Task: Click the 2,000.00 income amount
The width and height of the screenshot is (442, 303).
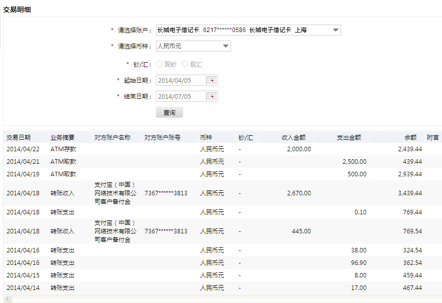Action: pos(299,149)
